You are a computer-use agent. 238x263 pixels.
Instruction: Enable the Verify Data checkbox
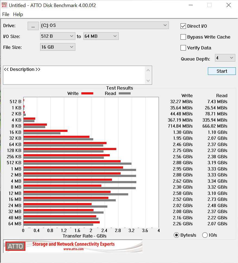click(x=183, y=48)
